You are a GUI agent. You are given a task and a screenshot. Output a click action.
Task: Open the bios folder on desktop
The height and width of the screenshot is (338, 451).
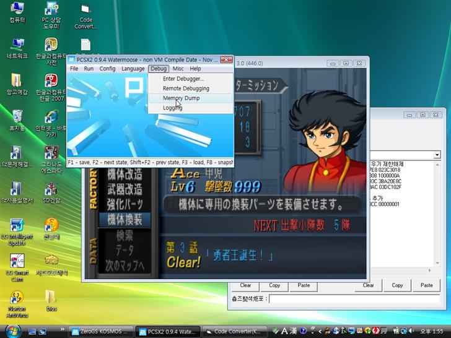(51, 301)
